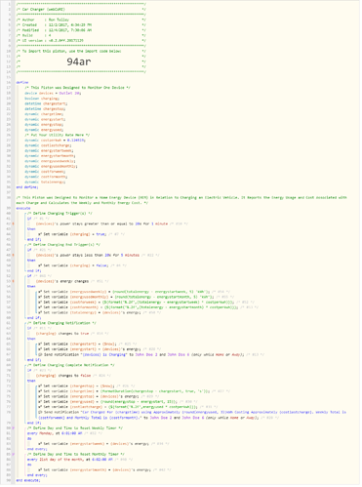The width and height of the screenshot is (362, 487).
Task: Click the set-variable icon for 'energyusedweekly'
Action: click(x=40, y=292)
